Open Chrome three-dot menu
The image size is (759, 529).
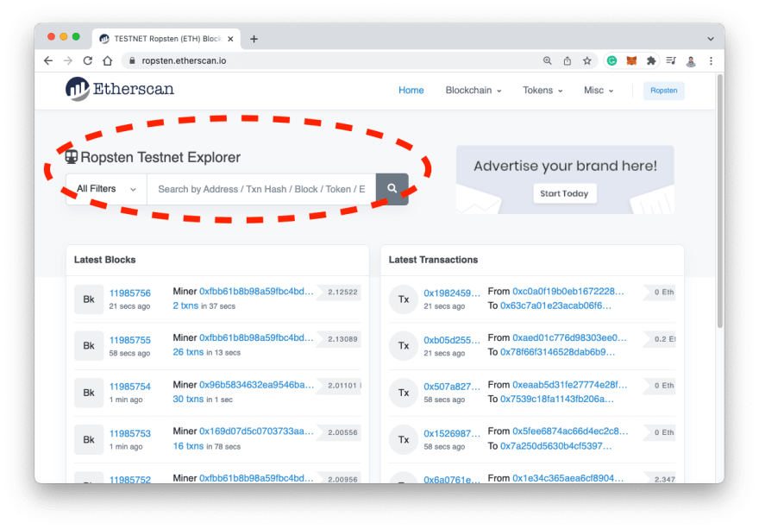pos(711,60)
